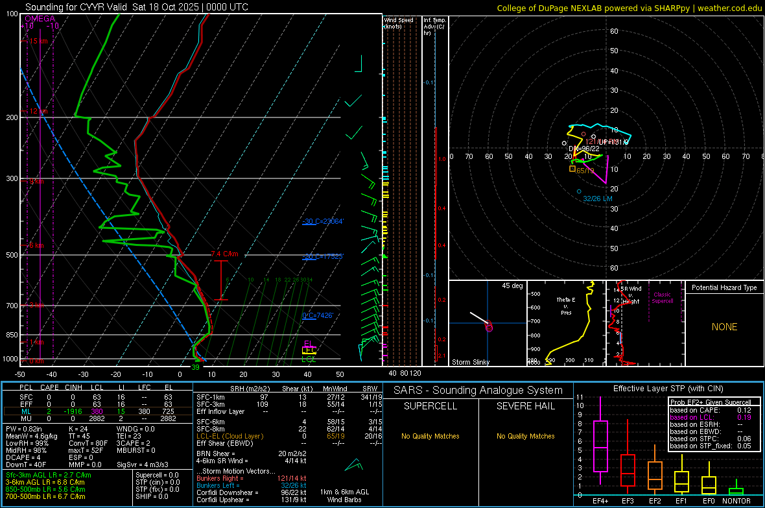Click the red storm slinky circles
Screen dimensions: 765x508
point(489,326)
